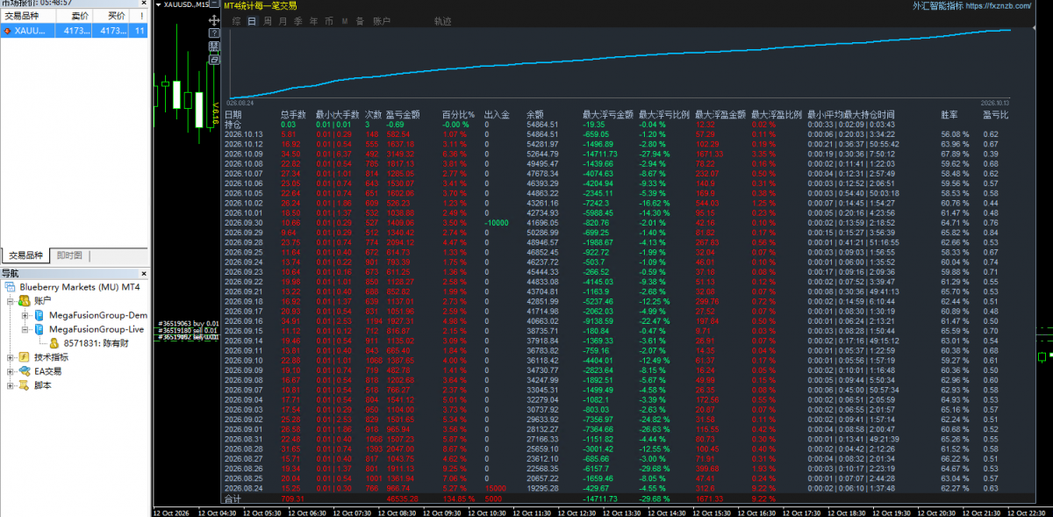Switch to the 交易品种 tab
1053x517 pixels.
(x=25, y=255)
